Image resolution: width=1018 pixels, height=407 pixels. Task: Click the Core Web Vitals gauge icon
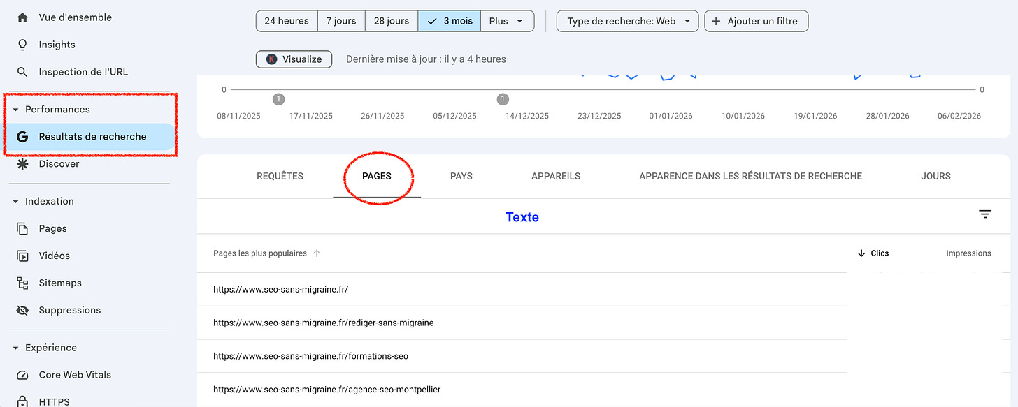pos(22,375)
